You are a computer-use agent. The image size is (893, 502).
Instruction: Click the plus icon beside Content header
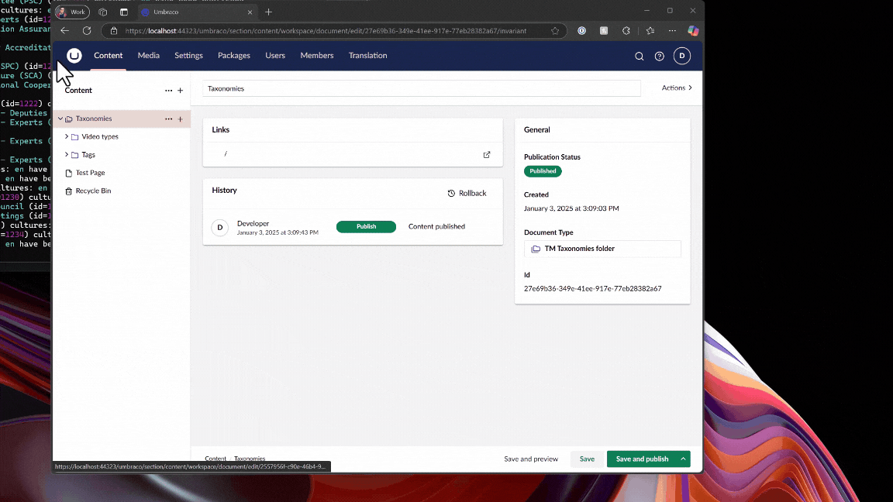point(181,91)
